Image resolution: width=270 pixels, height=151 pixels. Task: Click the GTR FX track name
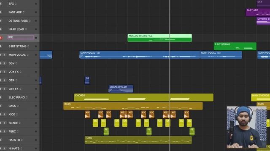click(13, 89)
